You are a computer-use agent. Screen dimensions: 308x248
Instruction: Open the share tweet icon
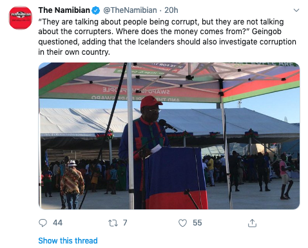(x=252, y=223)
